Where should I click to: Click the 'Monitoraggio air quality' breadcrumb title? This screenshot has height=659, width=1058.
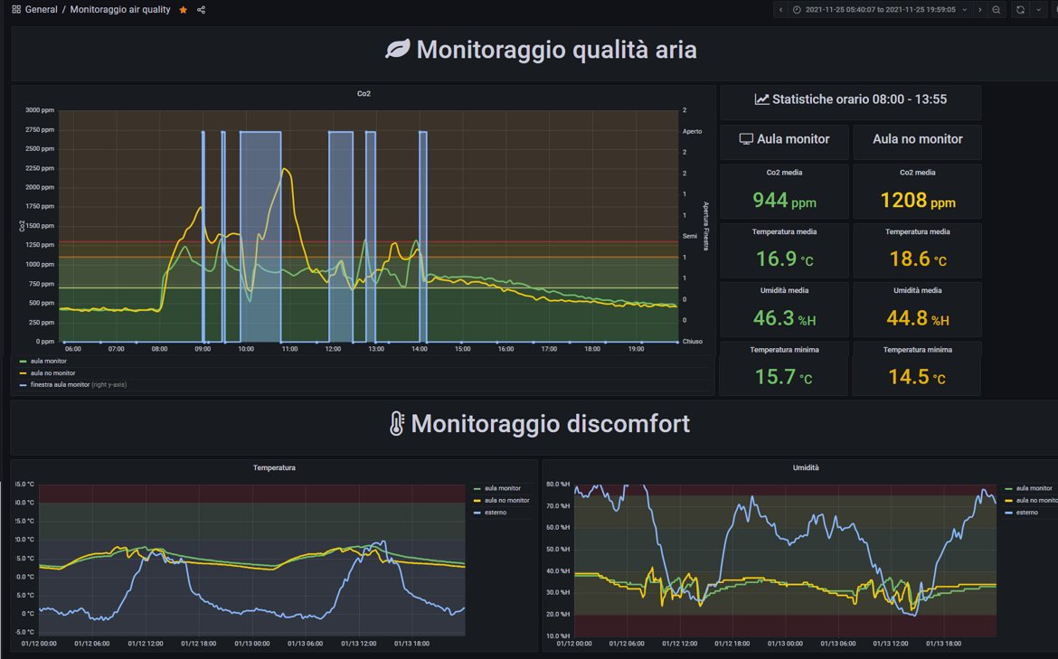[120, 10]
